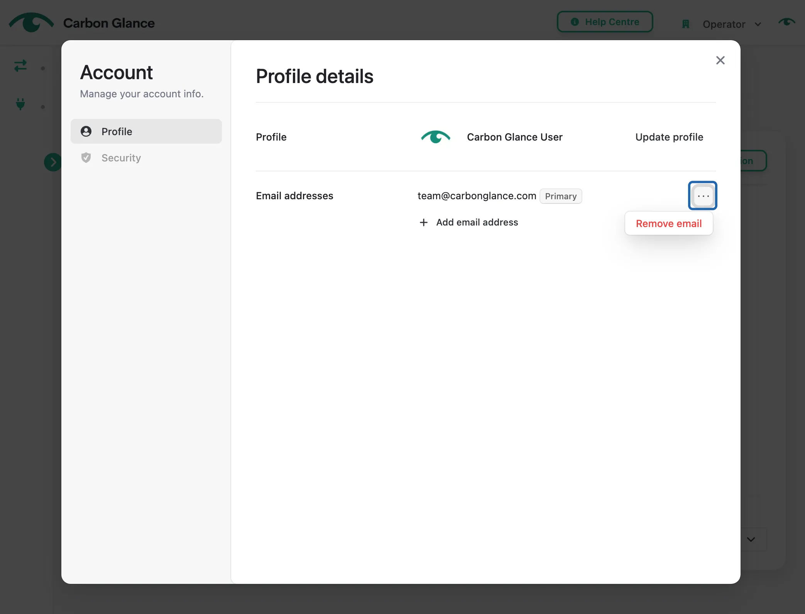Click the Profile details heading
This screenshot has width=805, height=614.
pyautogui.click(x=315, y=76)
